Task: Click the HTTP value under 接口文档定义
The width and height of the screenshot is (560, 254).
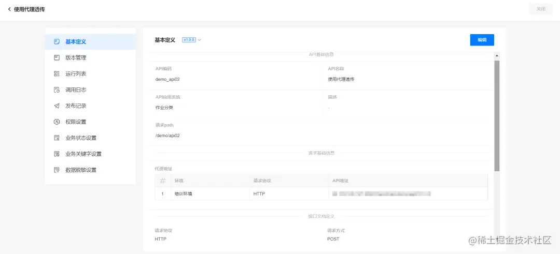Action: (161, 239)
